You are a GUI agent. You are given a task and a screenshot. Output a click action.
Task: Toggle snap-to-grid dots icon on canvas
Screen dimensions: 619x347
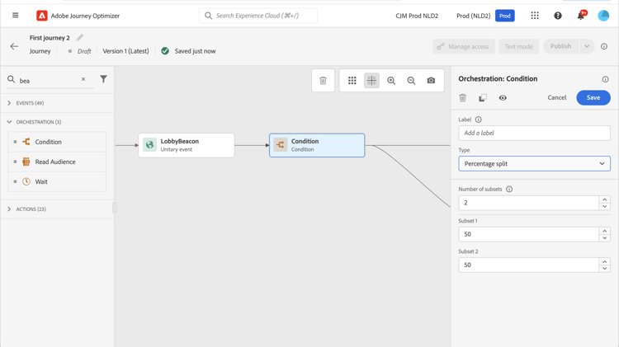point(352,81)
